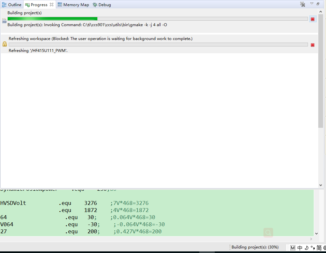
Task: Toggle the IME Chinese/English "中" mode
Action: [x=300, y=248]
